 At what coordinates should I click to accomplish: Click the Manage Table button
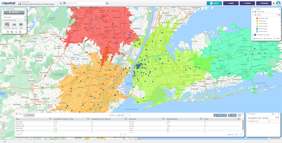tap(220, 115)
